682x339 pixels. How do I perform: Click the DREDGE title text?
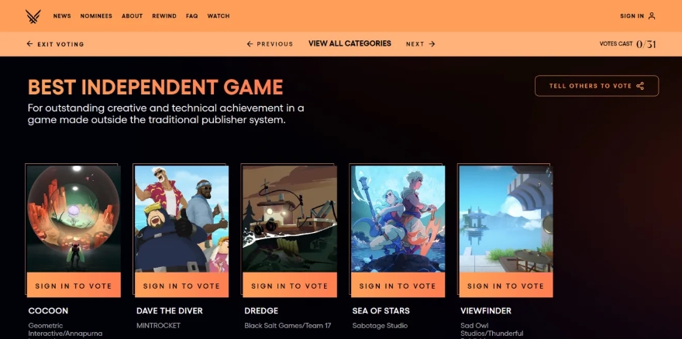pyautogui.click(x=261, y=311)
